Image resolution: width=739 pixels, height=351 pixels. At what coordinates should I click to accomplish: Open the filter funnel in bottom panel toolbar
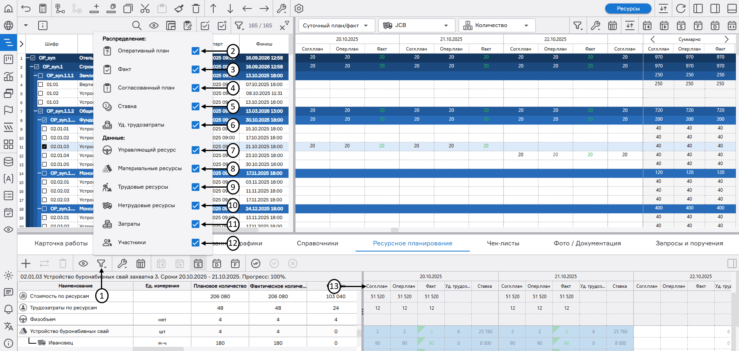[101, 264]
